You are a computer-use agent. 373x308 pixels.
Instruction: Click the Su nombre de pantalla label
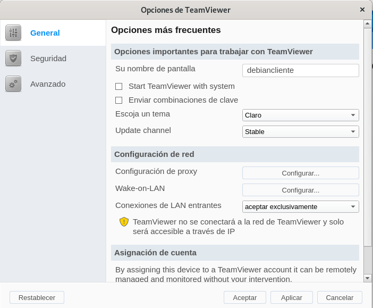155,69
